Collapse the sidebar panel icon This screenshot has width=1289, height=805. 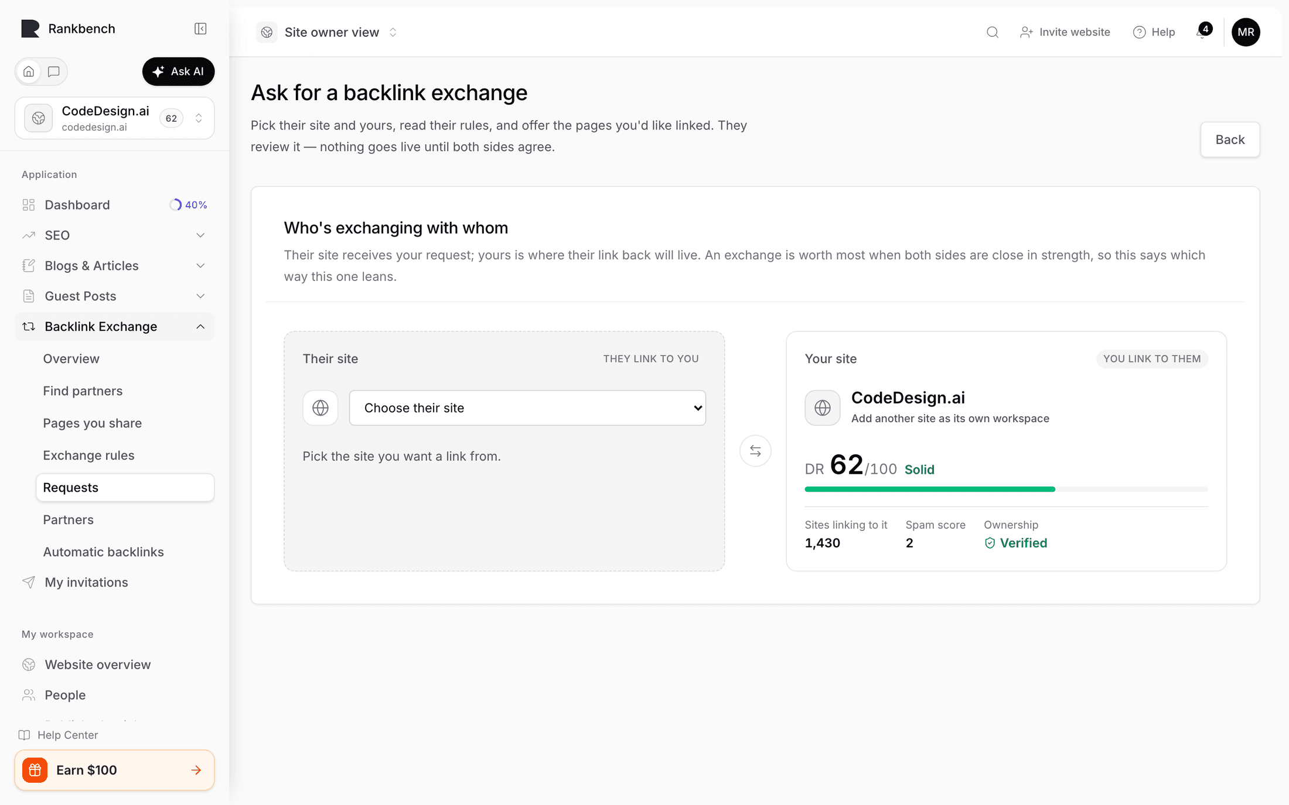click(200, 29)
